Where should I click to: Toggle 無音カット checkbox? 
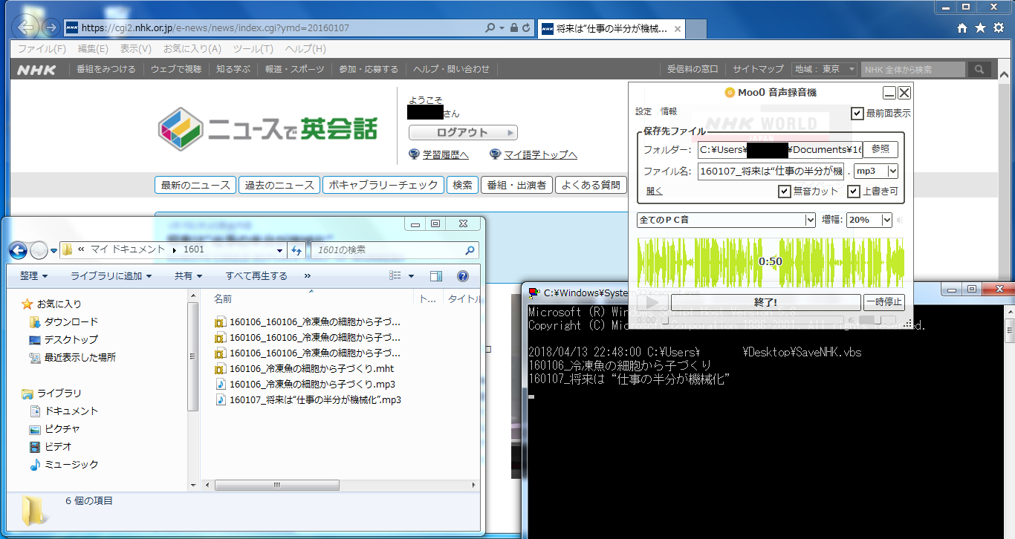tap(784, 192)
